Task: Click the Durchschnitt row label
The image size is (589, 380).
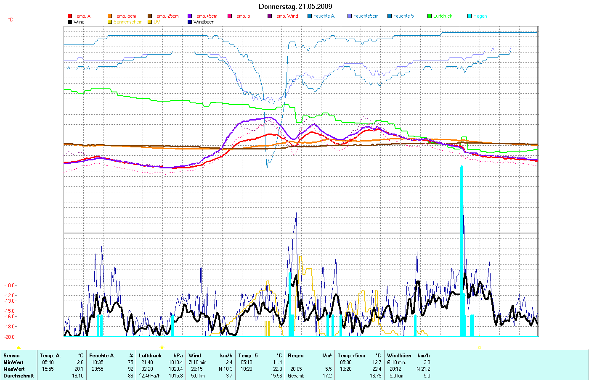Action: (x=19, y=376)
